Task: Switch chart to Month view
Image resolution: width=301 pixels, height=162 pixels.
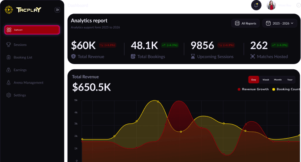Action: pyautogui.click(x=278, y=80)
